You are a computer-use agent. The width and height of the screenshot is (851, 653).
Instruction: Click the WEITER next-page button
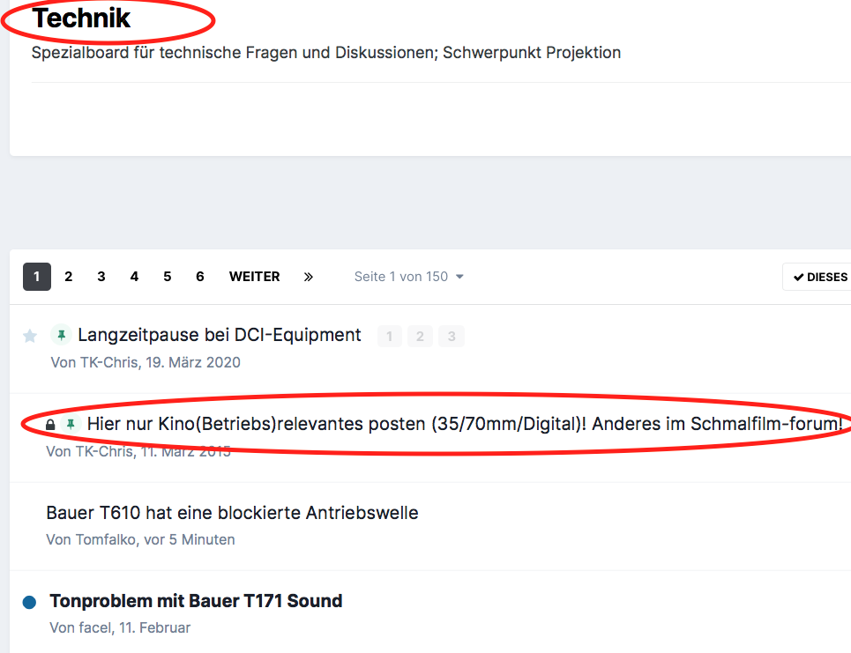coord(255,277)
